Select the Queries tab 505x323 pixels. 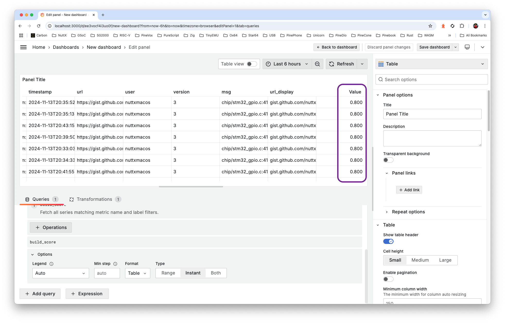pos(40,199)
